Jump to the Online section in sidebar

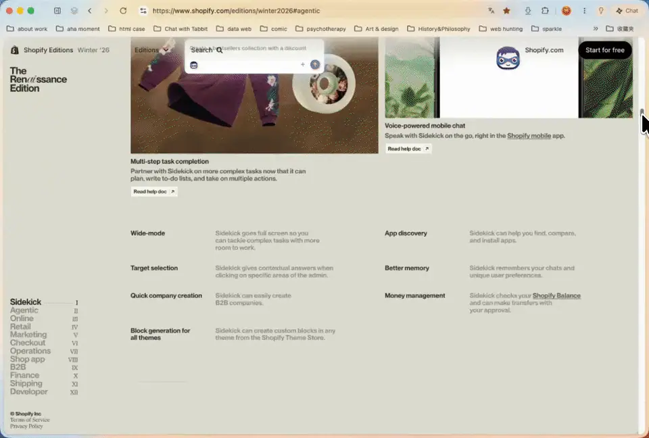click(x=22, y=318)
